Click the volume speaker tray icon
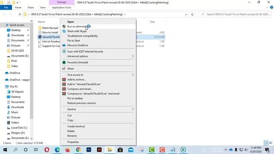 (246, 150)
